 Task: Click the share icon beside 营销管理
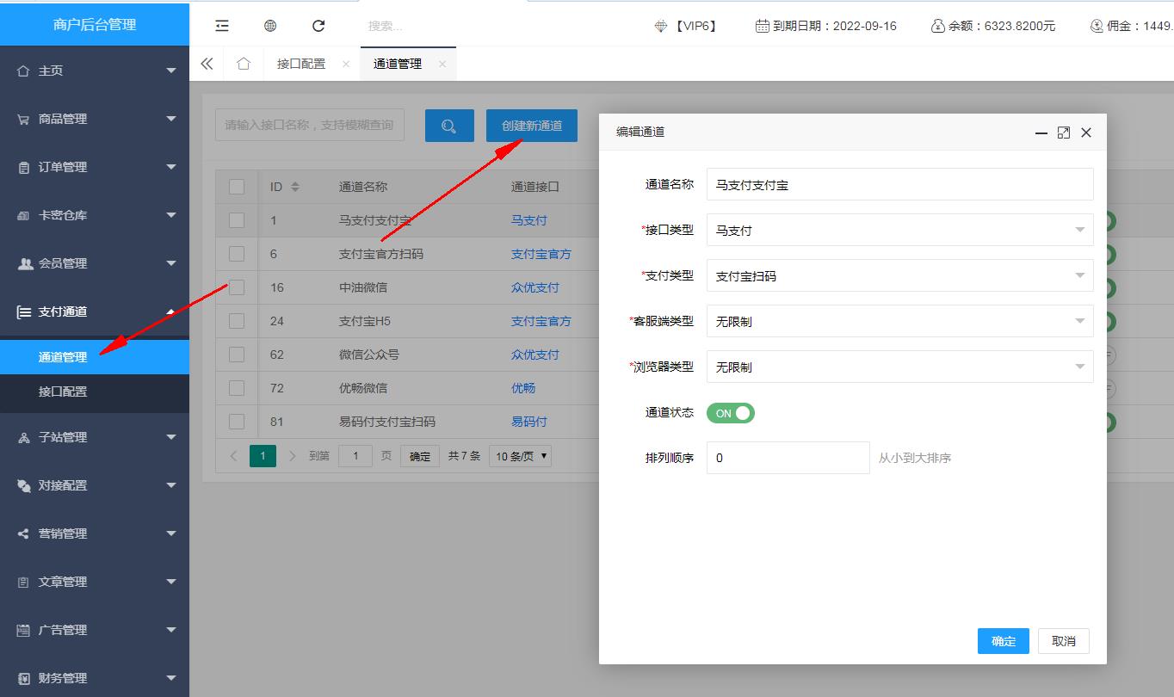click(x=23, y=534)
